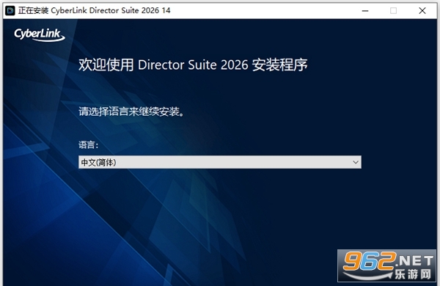Click the dropdown arrow of the language selector
Viewport: 440px width, 286px height.
[356, 162]
